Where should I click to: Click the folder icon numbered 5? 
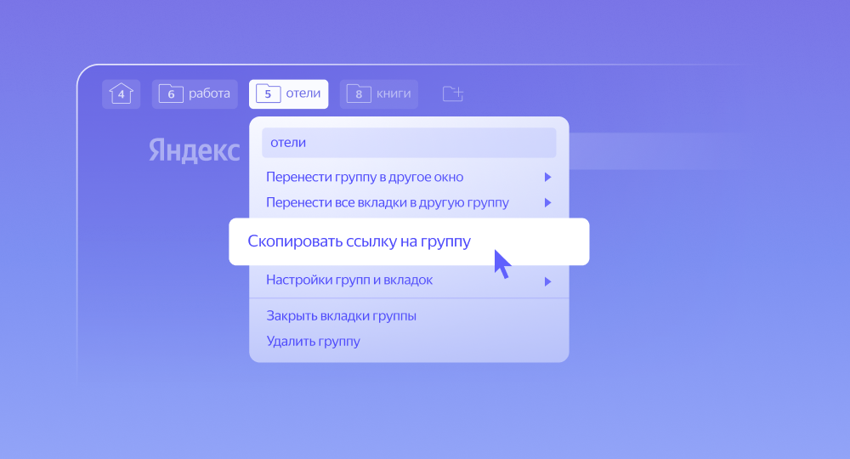268,93
